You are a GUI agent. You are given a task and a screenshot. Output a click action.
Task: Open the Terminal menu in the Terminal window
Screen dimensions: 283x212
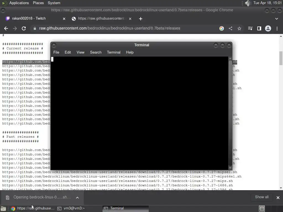[114, 52]
